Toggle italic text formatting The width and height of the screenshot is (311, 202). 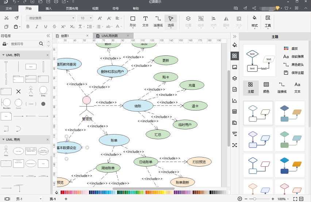click(37, 27)
